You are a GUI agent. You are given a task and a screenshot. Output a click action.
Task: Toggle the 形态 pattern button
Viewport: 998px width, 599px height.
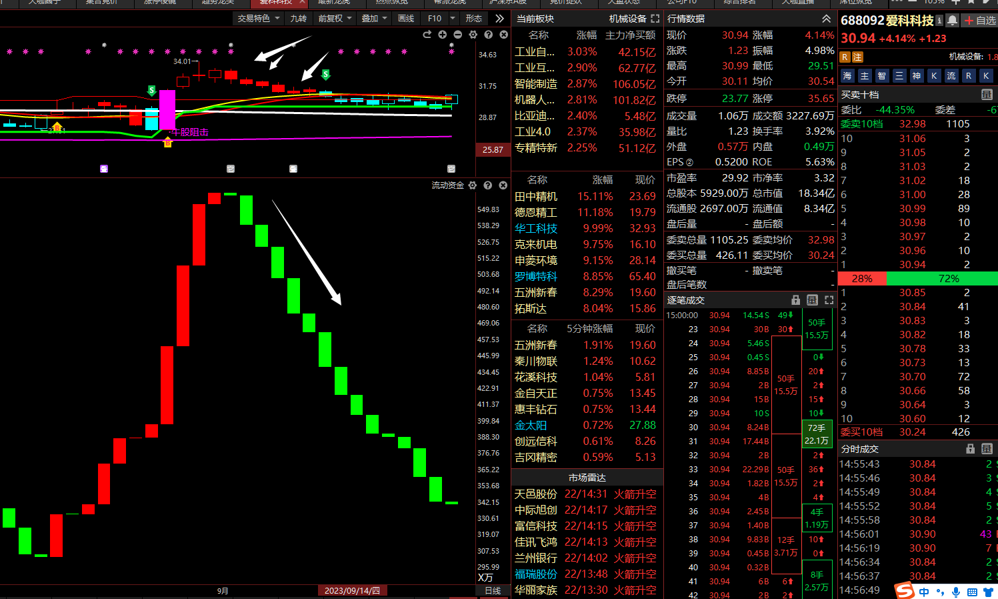pos(474,19)
